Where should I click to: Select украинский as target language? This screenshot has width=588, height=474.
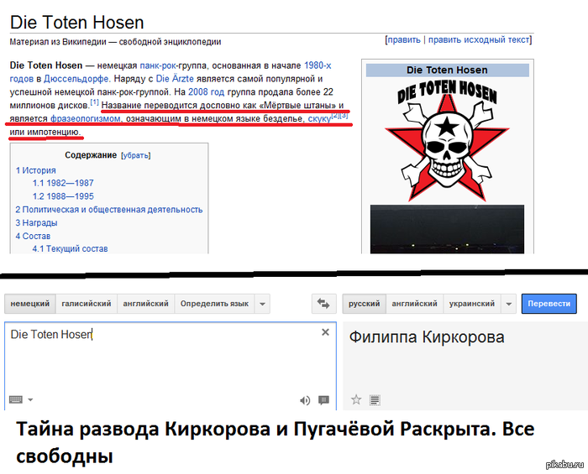tap(471, 304)
